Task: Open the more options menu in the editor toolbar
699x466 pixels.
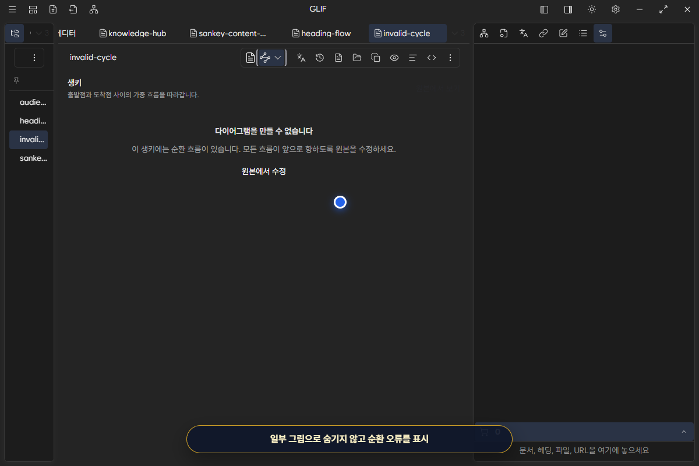Action: point(450,58)
